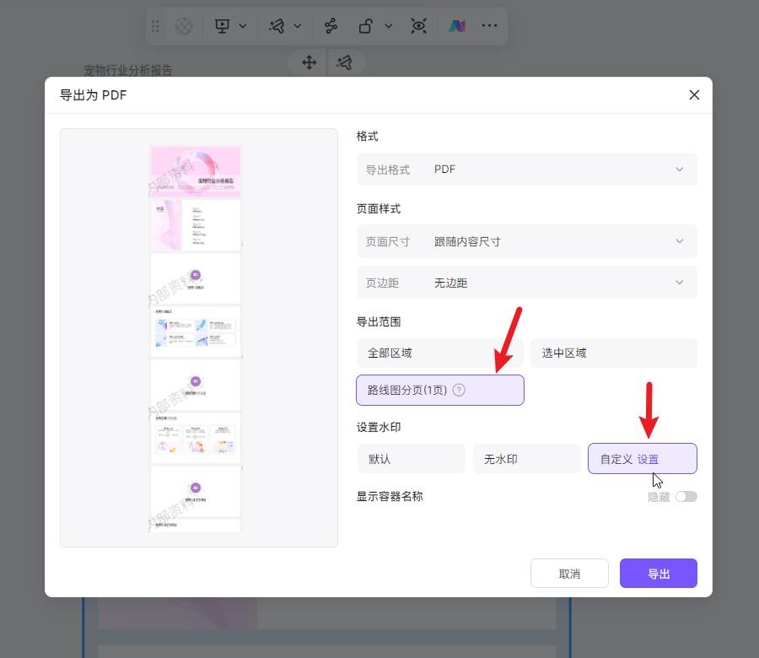Toggle the 显示容器名称 switch
This screenshot has width=759, height=658.
point(686,497)
